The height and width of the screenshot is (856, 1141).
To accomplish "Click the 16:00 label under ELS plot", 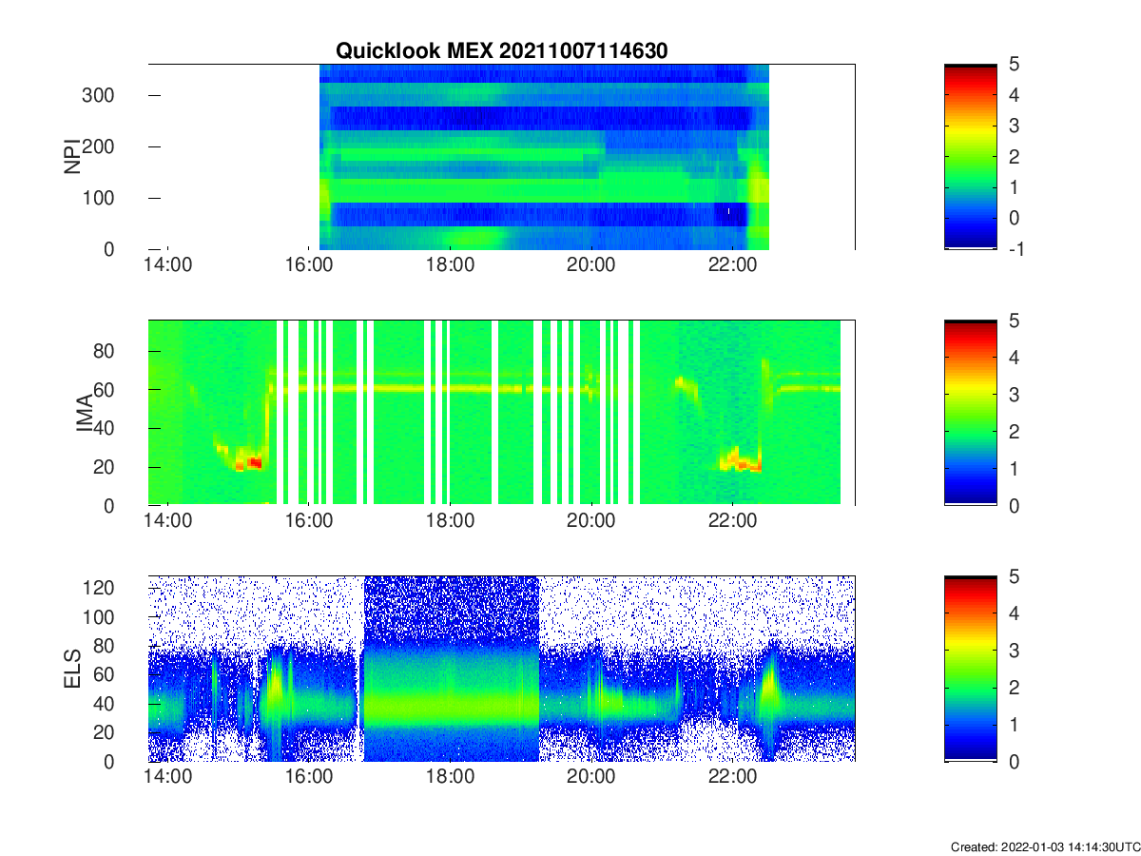I will [x=309, y=778].
